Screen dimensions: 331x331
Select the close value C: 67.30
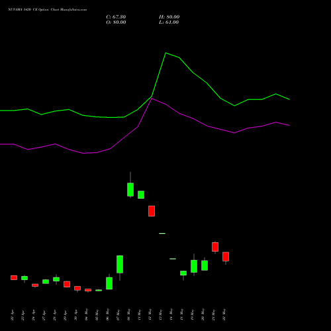(x=116, y=17)
